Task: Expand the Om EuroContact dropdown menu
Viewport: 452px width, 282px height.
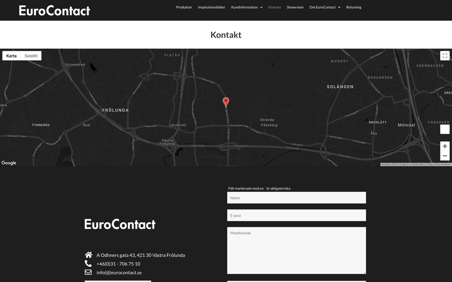Action: 325,7
